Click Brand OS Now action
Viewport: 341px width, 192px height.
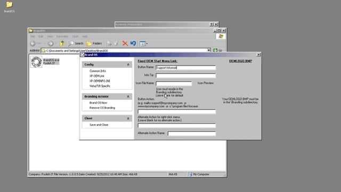point(98,103)
